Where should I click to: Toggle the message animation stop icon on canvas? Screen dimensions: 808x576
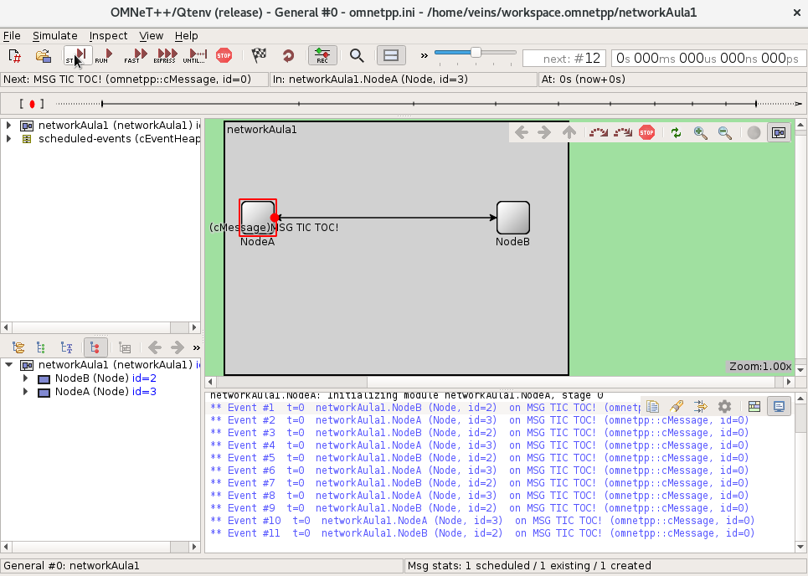[646, 132]
